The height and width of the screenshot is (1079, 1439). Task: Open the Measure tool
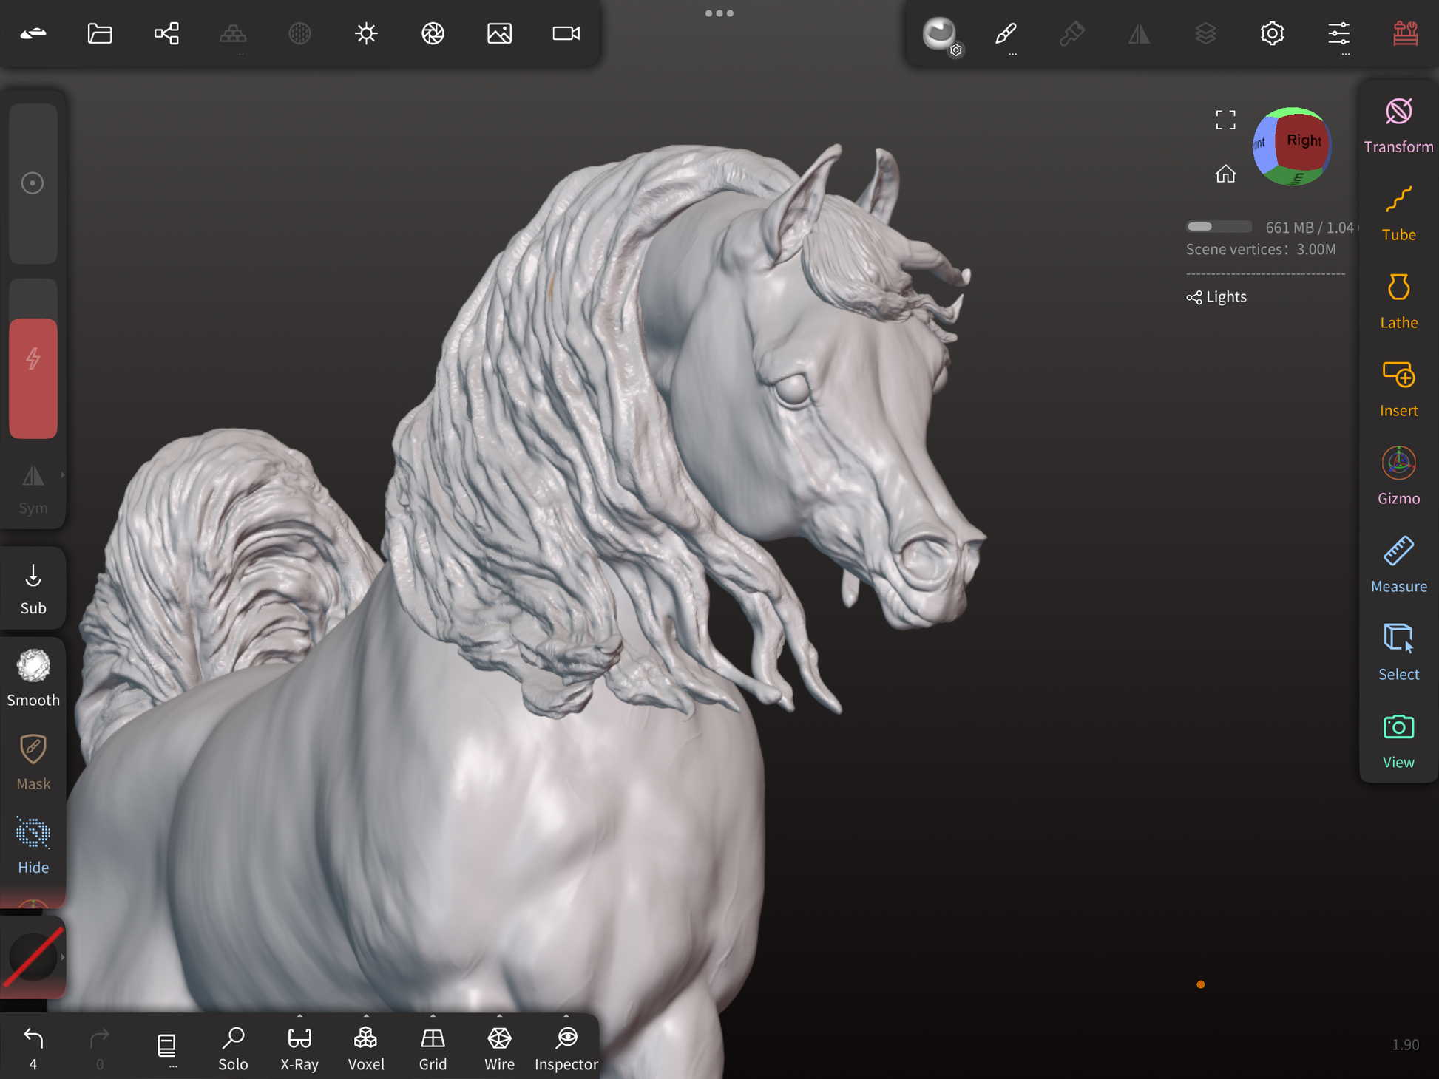(1398, 565)
